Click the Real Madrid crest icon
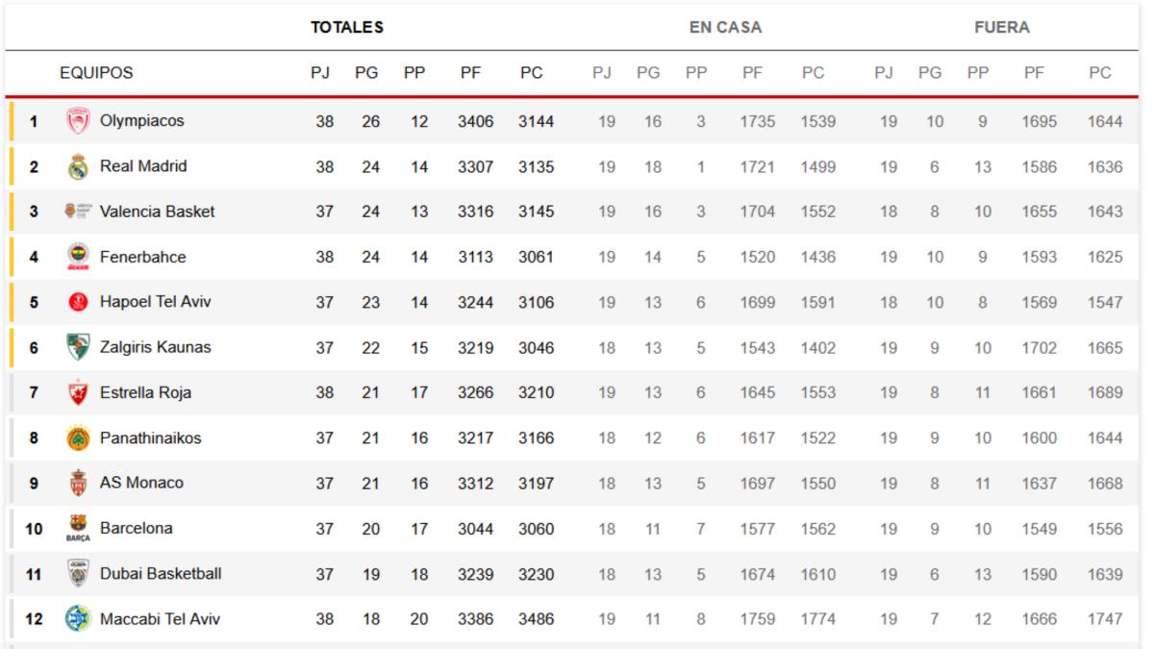 click(77, 167)
